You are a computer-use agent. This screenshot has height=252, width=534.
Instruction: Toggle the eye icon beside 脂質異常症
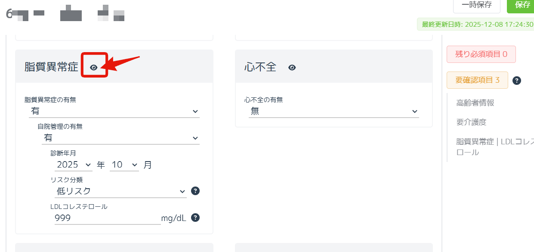pyautogui.click(x=93, y=67)
